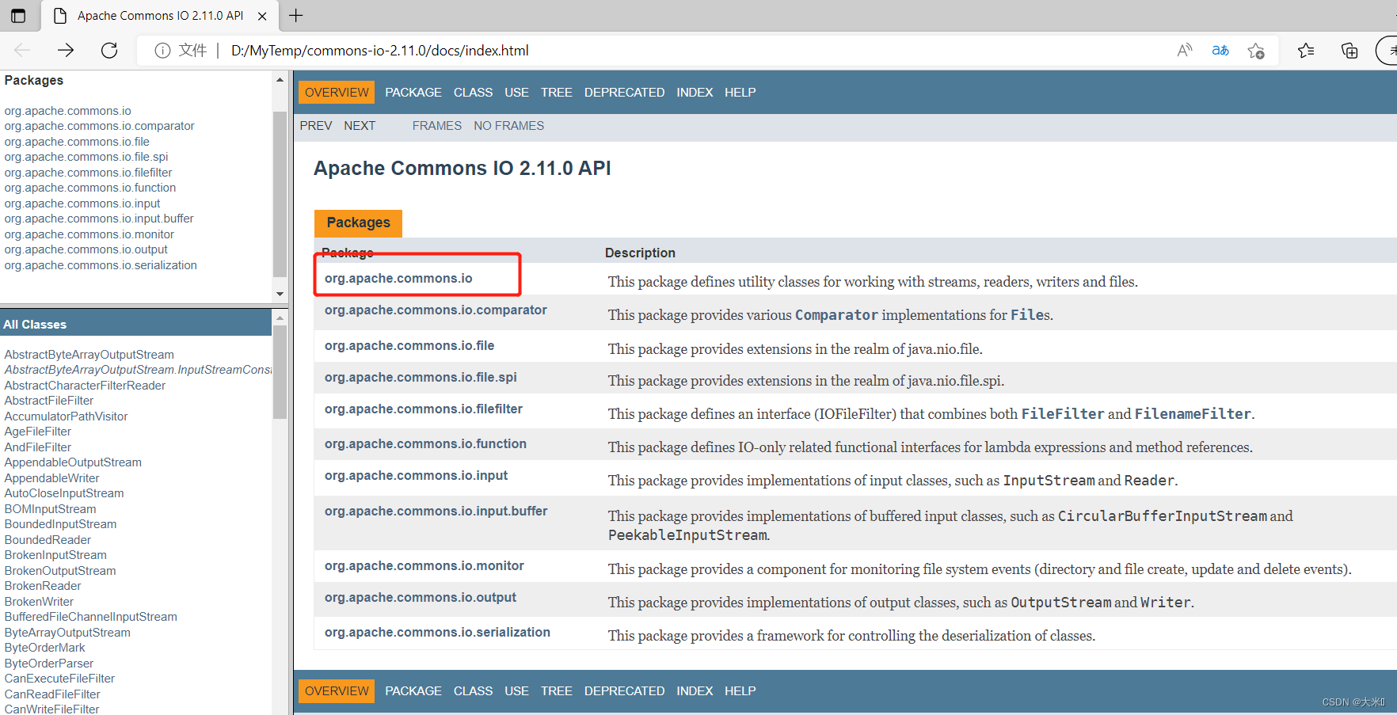
Task: Open the bottom INDEX navigation link
Action: tap(695, 691)
